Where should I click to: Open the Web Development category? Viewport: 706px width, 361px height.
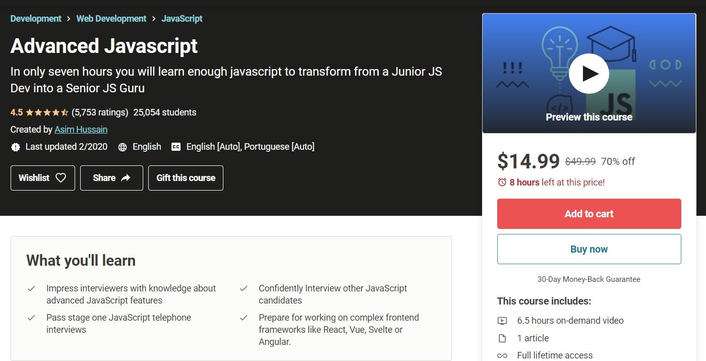(111, 18)
